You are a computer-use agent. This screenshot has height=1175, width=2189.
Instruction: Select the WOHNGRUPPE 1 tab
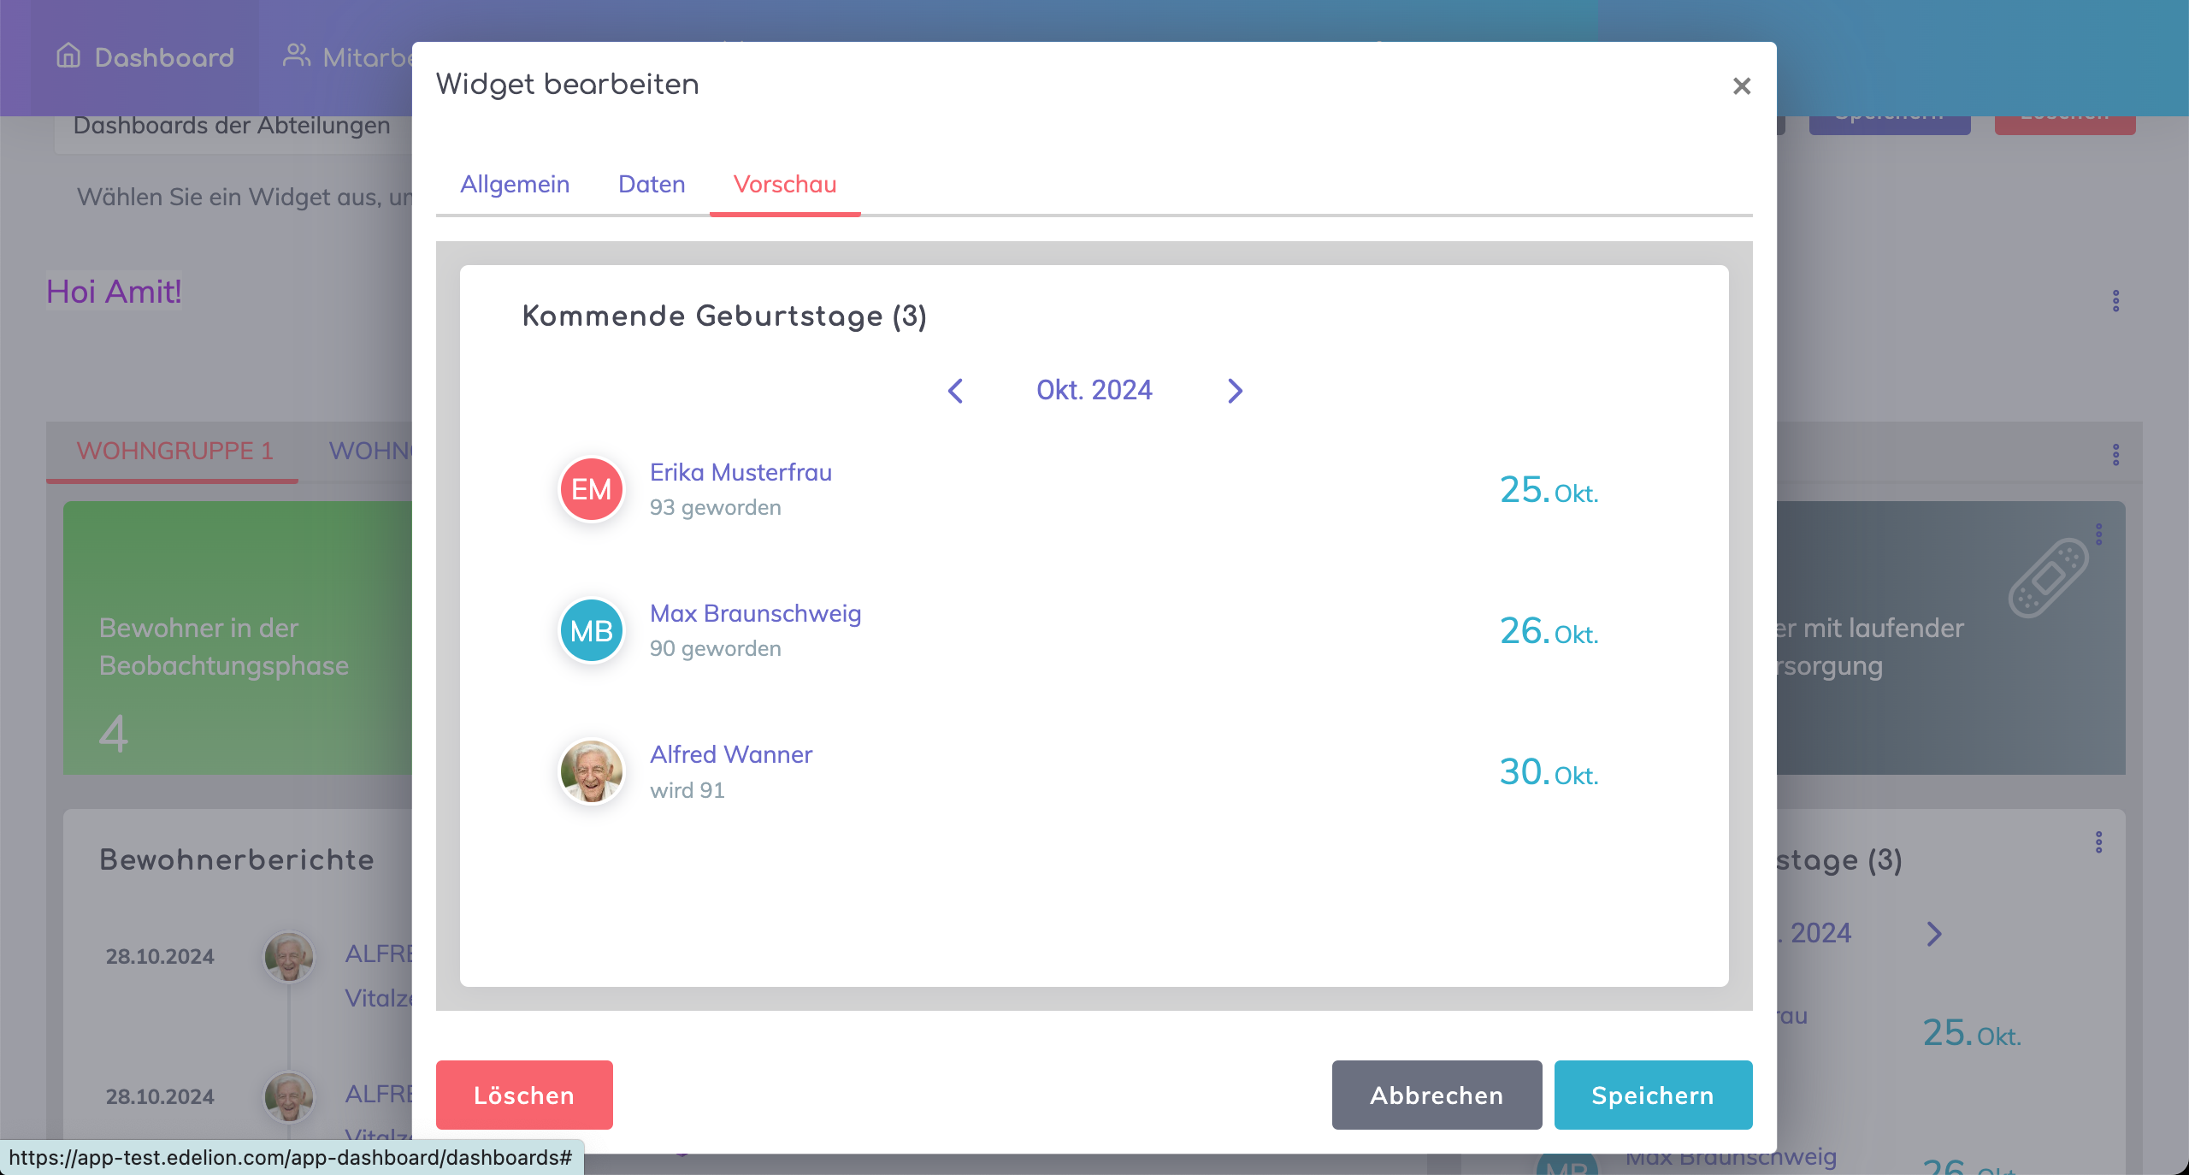[174, 451]
